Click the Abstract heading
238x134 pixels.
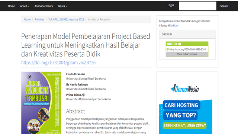click(75, 111)
